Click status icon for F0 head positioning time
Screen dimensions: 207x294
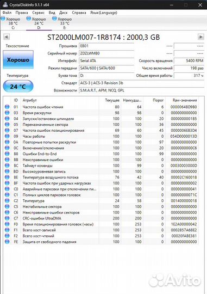point(7,224)
